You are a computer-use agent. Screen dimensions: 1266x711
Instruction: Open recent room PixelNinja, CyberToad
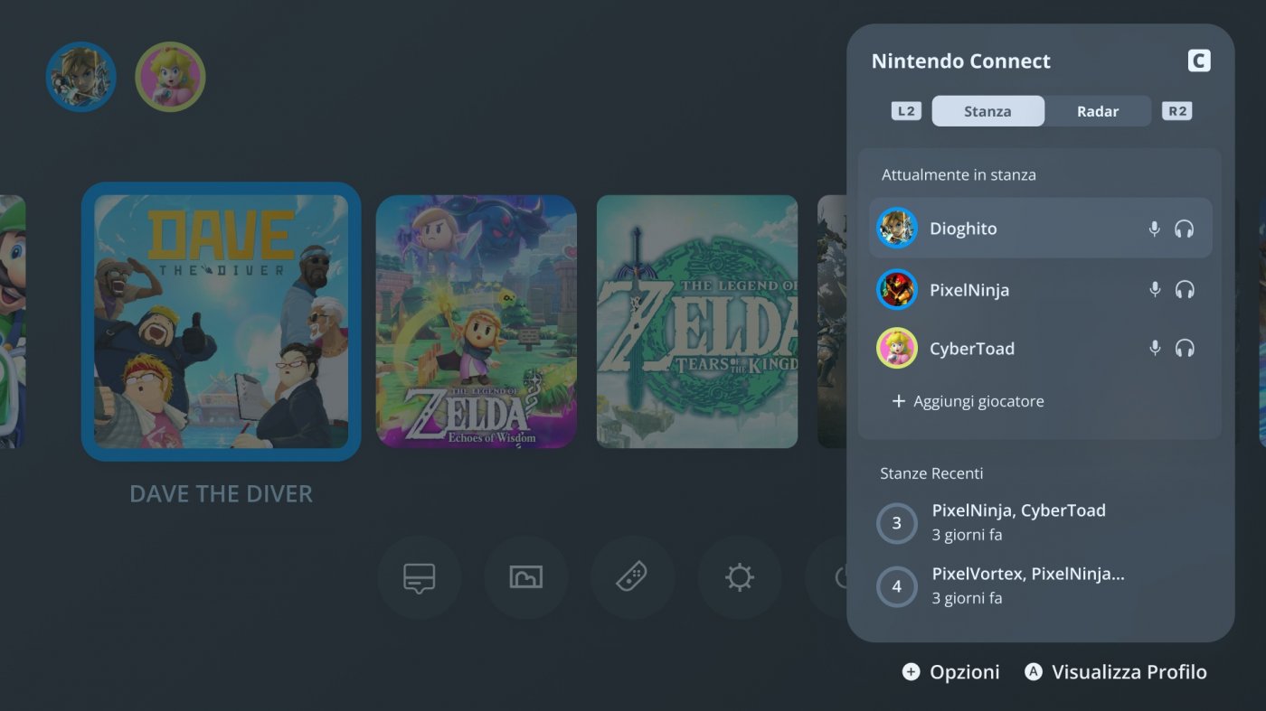[1040, 522]
